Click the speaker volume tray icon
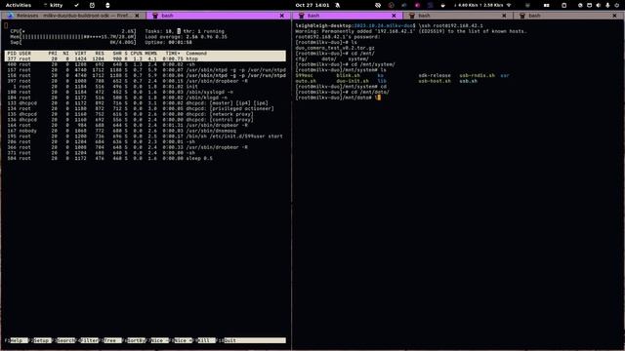 (599, 5)
